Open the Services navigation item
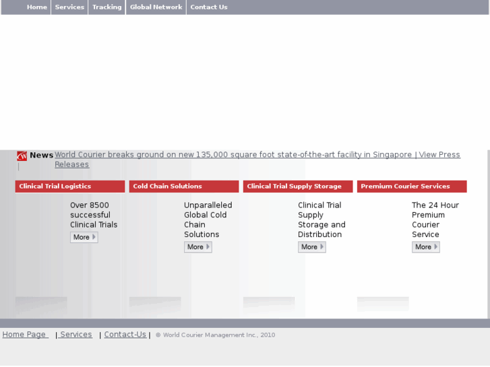Viewport: 490px width, 367px height. tap(69, 7)
